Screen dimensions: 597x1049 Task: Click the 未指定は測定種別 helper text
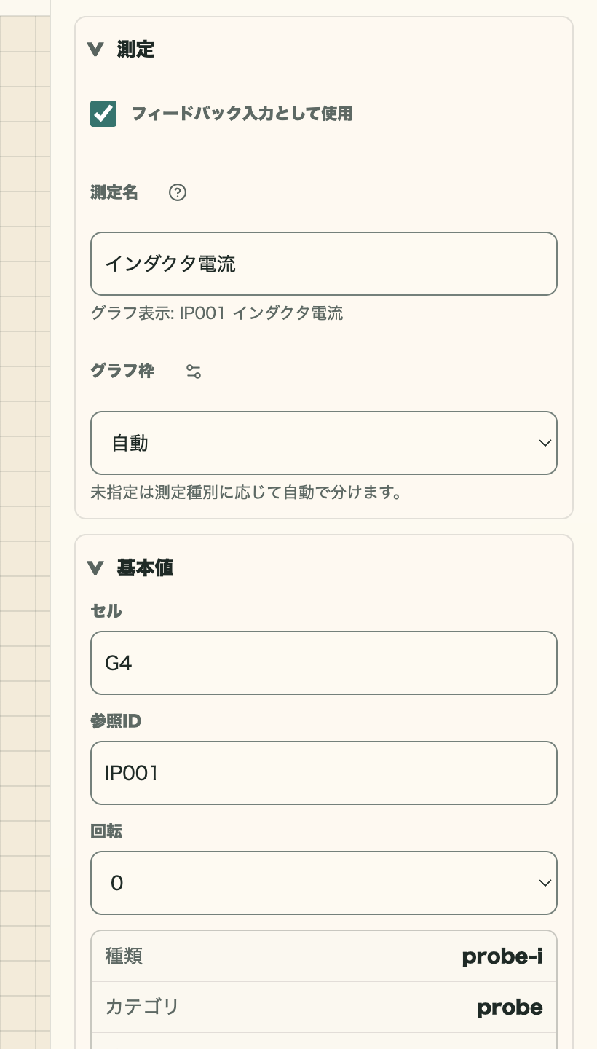(x=247, y=492)
